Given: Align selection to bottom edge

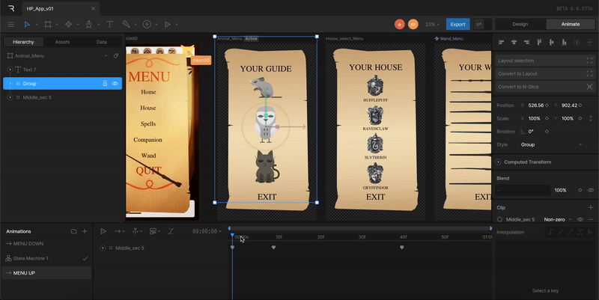Looking at the screenshot, I should coord(565,42).
